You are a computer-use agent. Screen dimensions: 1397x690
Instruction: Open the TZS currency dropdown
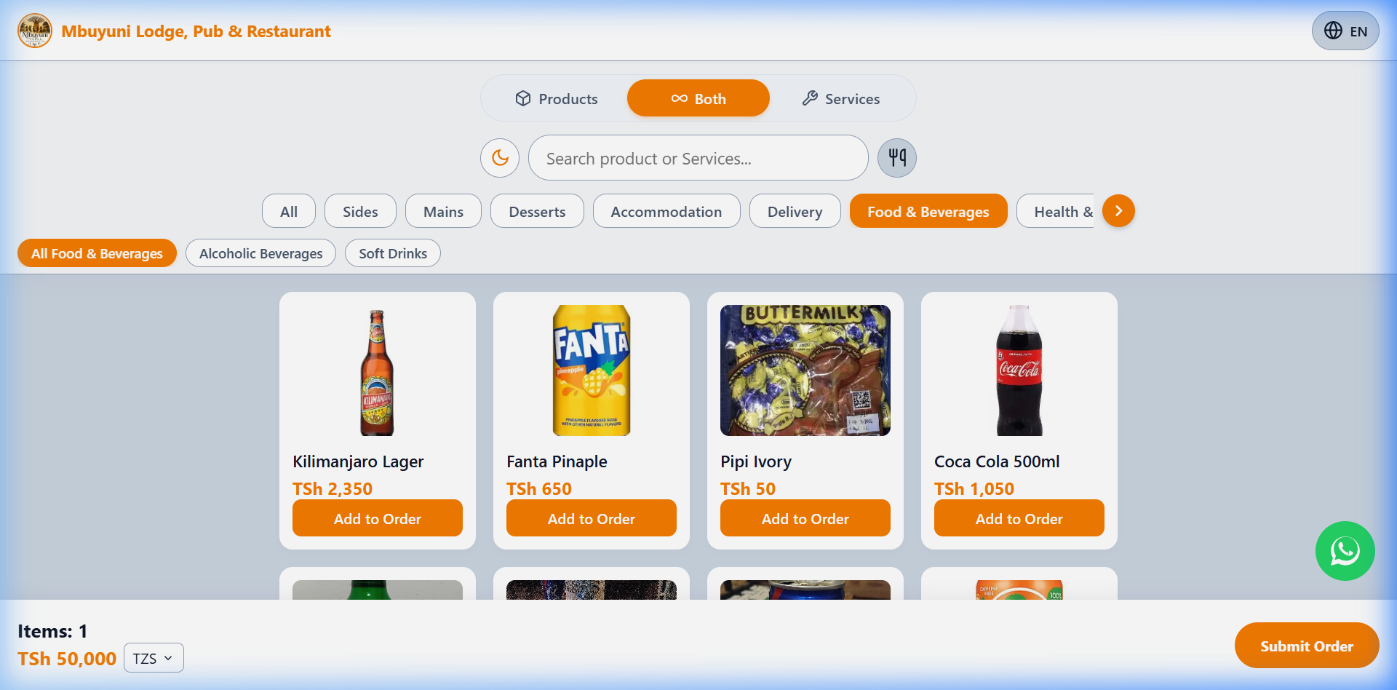(154, 658)
